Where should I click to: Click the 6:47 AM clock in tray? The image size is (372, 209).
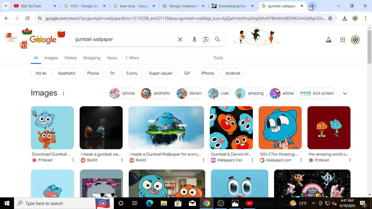(x=347, y=201)
